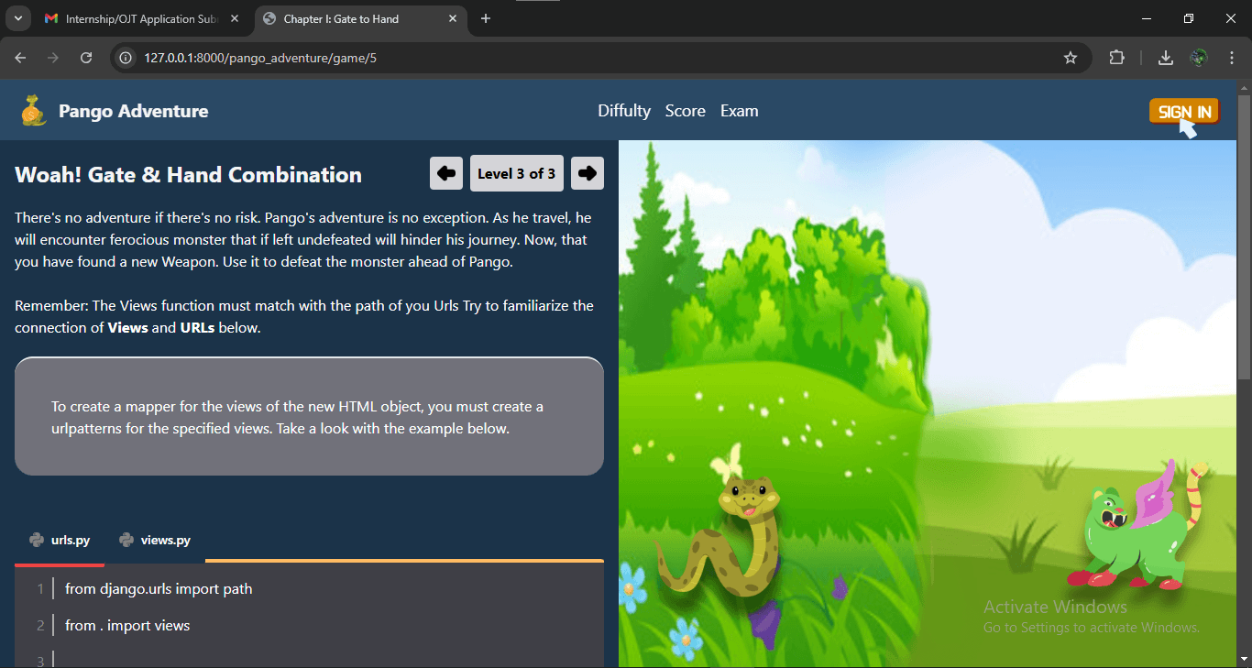
Task: Close the Chapter I: Gate to Hand tab
Action: 453,18
